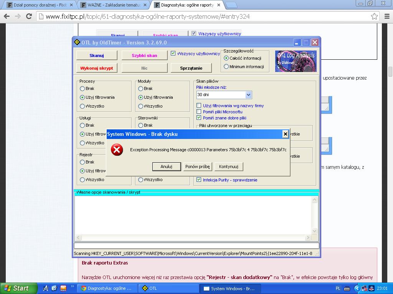
Task: Expand the quick launch overflow chevron
Action: (x=73, y=286)
